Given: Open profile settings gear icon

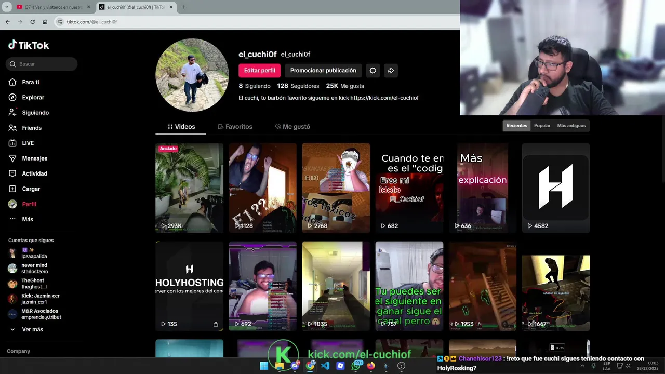Looking at the screenshot, I should click(x=373, y=71).
